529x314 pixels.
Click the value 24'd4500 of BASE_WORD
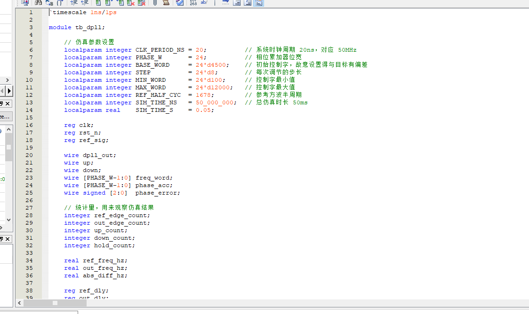coord(211,65)
